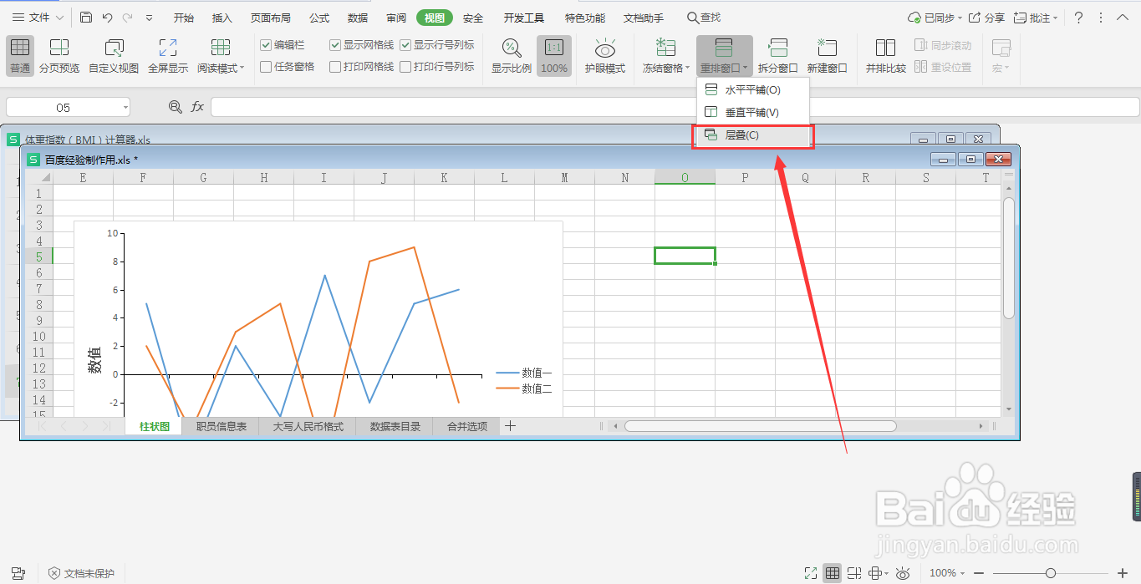Choose 层叠(C) cascade option
1141x584 pixels.
[x=753, y=135]
